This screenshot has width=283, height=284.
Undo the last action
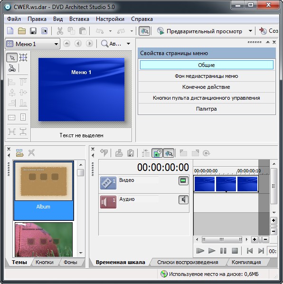coord(100,31)
